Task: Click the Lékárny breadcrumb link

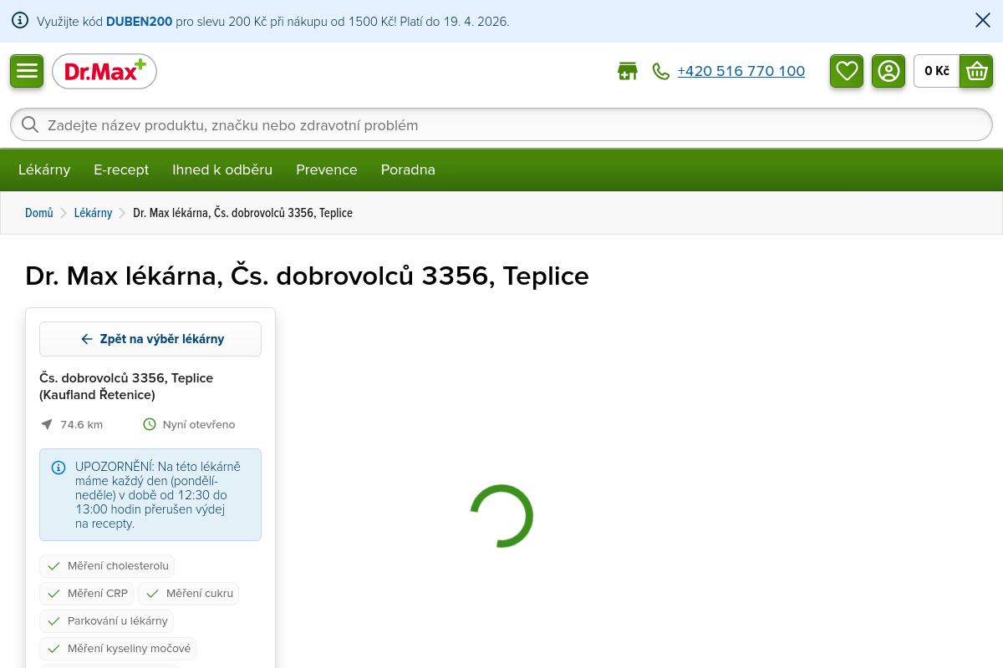Action: [x=93, y=213]
